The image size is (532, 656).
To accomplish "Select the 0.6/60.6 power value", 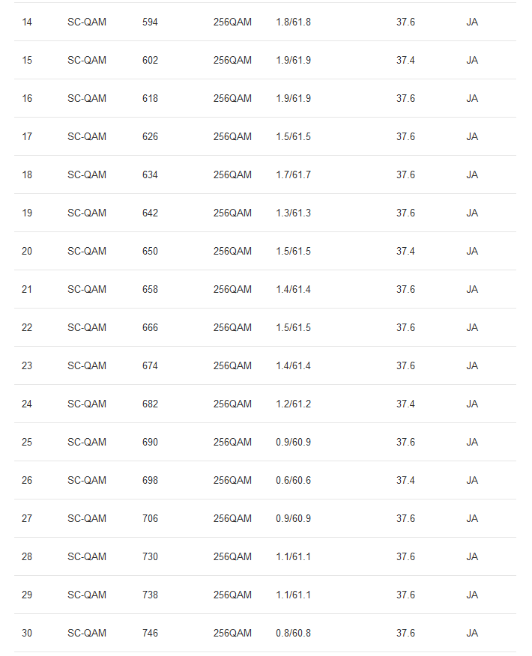I will tap(293, 481).
